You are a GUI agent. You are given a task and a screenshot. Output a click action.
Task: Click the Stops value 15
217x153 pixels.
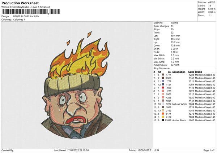[172, 29]
